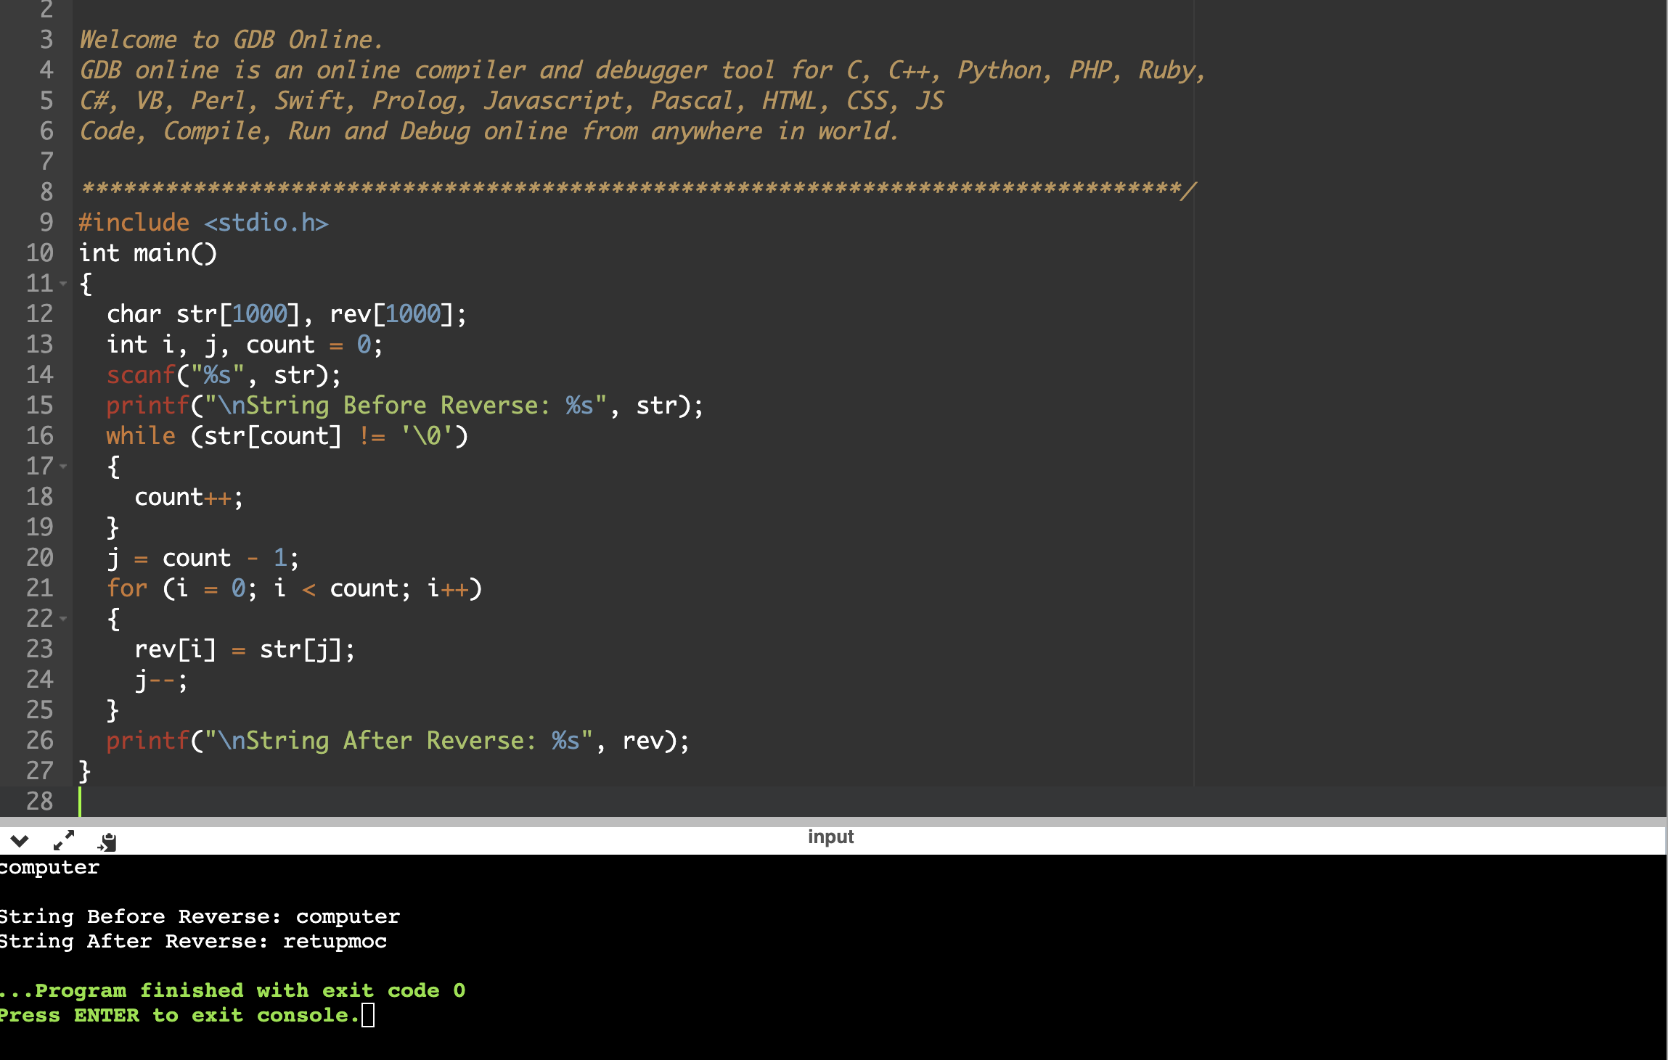Image resolution: width=1668 pixels, height=1060 pixels.
Task: Click line number 14 in the gutter
Action: (x=40, y=374)
